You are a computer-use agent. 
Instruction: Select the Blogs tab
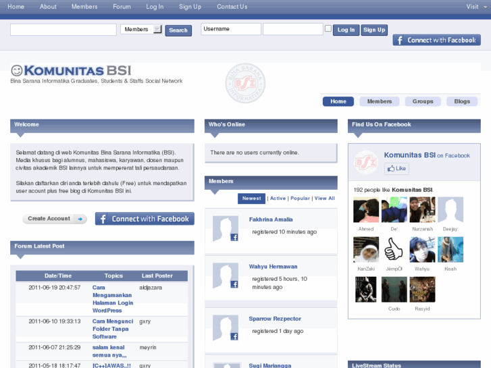462,101
